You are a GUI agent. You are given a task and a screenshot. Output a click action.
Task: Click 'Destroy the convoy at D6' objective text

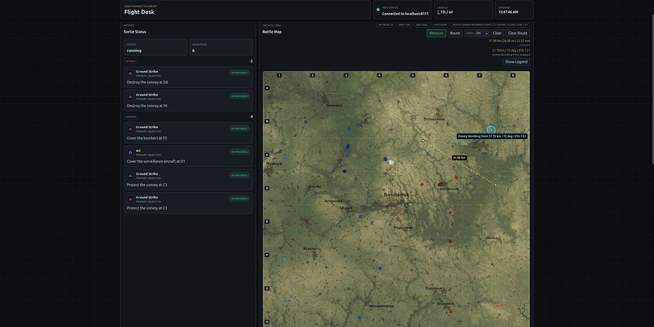(147, 82)
